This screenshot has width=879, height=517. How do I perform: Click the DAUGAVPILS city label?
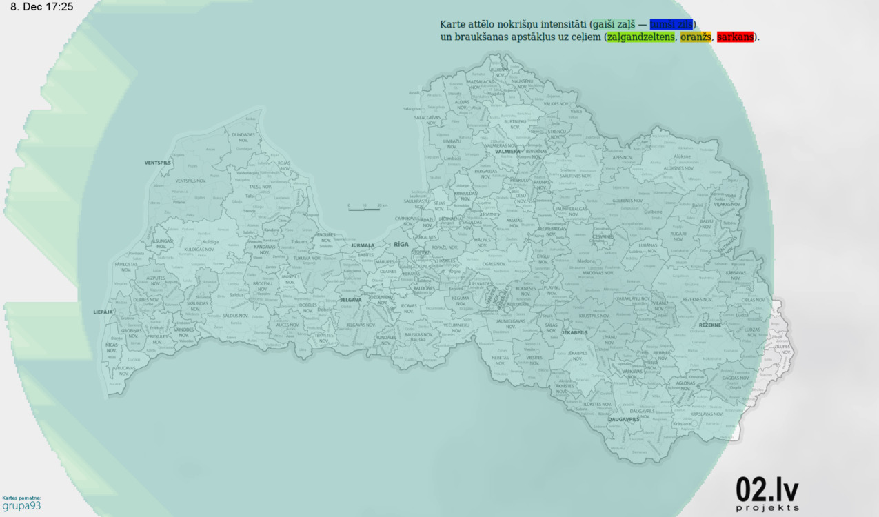pos(625,419)
